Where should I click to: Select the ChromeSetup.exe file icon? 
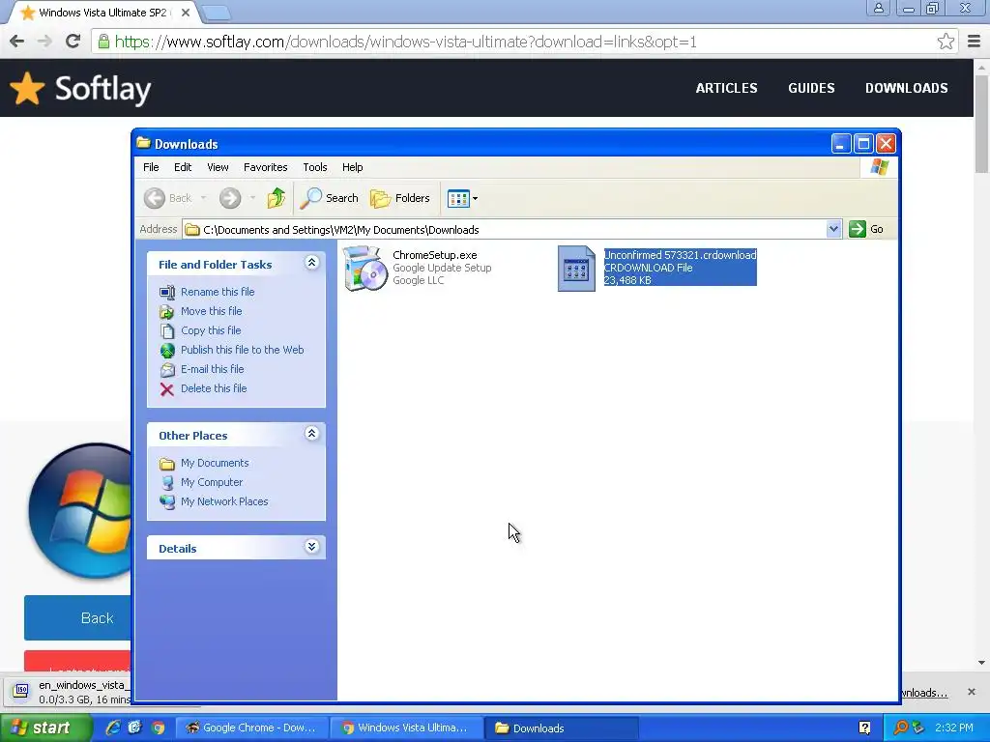(x=364, y=269)
